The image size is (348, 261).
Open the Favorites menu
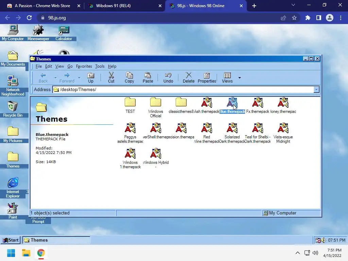coord(84,66)
